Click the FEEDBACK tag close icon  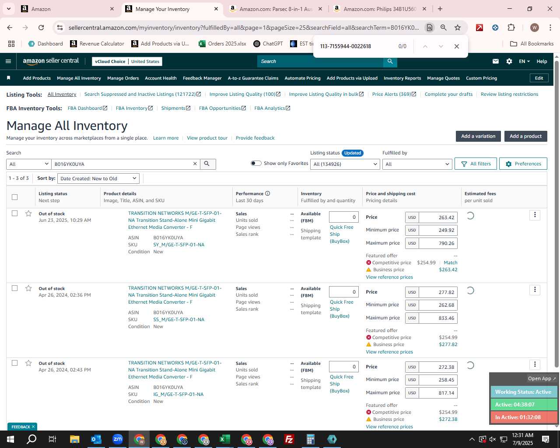coord(33,427)
